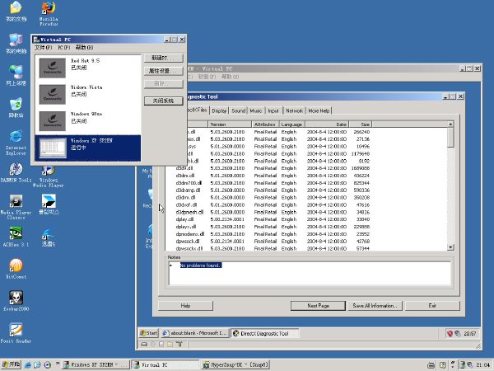
Task: Open the Mozilla Firefox desktop icon
Action: pos(49,13)
